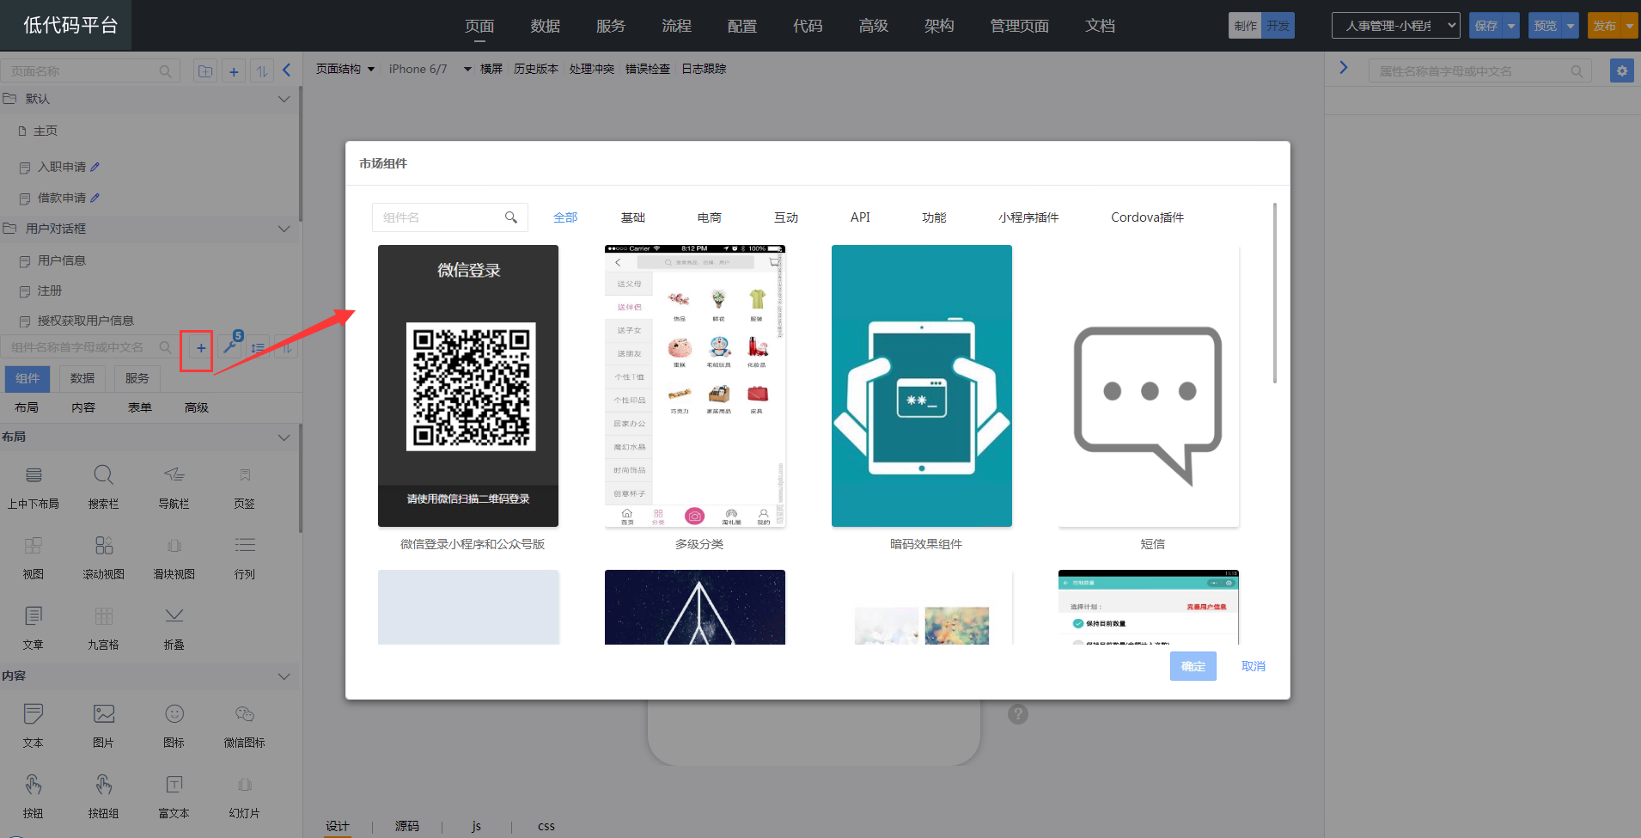This screenshot has width=1641, height=838.
Task: Confirm selection with 确定 button
Action: [1193, 666]
